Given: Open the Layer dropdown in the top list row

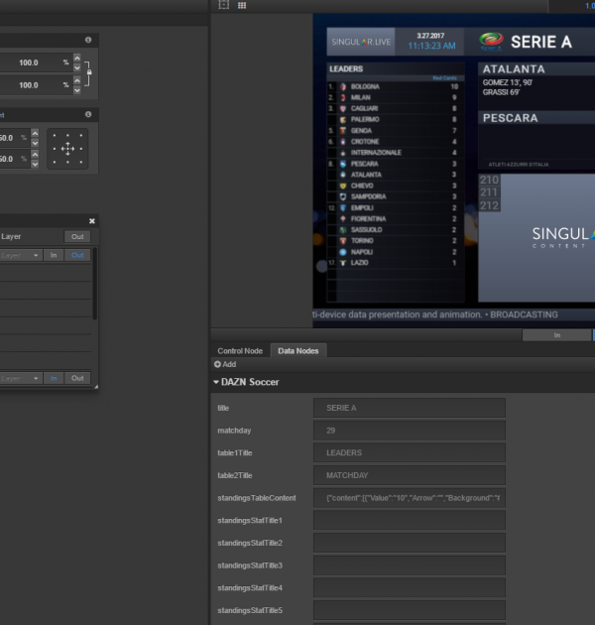Looking at the screenshot, I should tap(20, 255).
